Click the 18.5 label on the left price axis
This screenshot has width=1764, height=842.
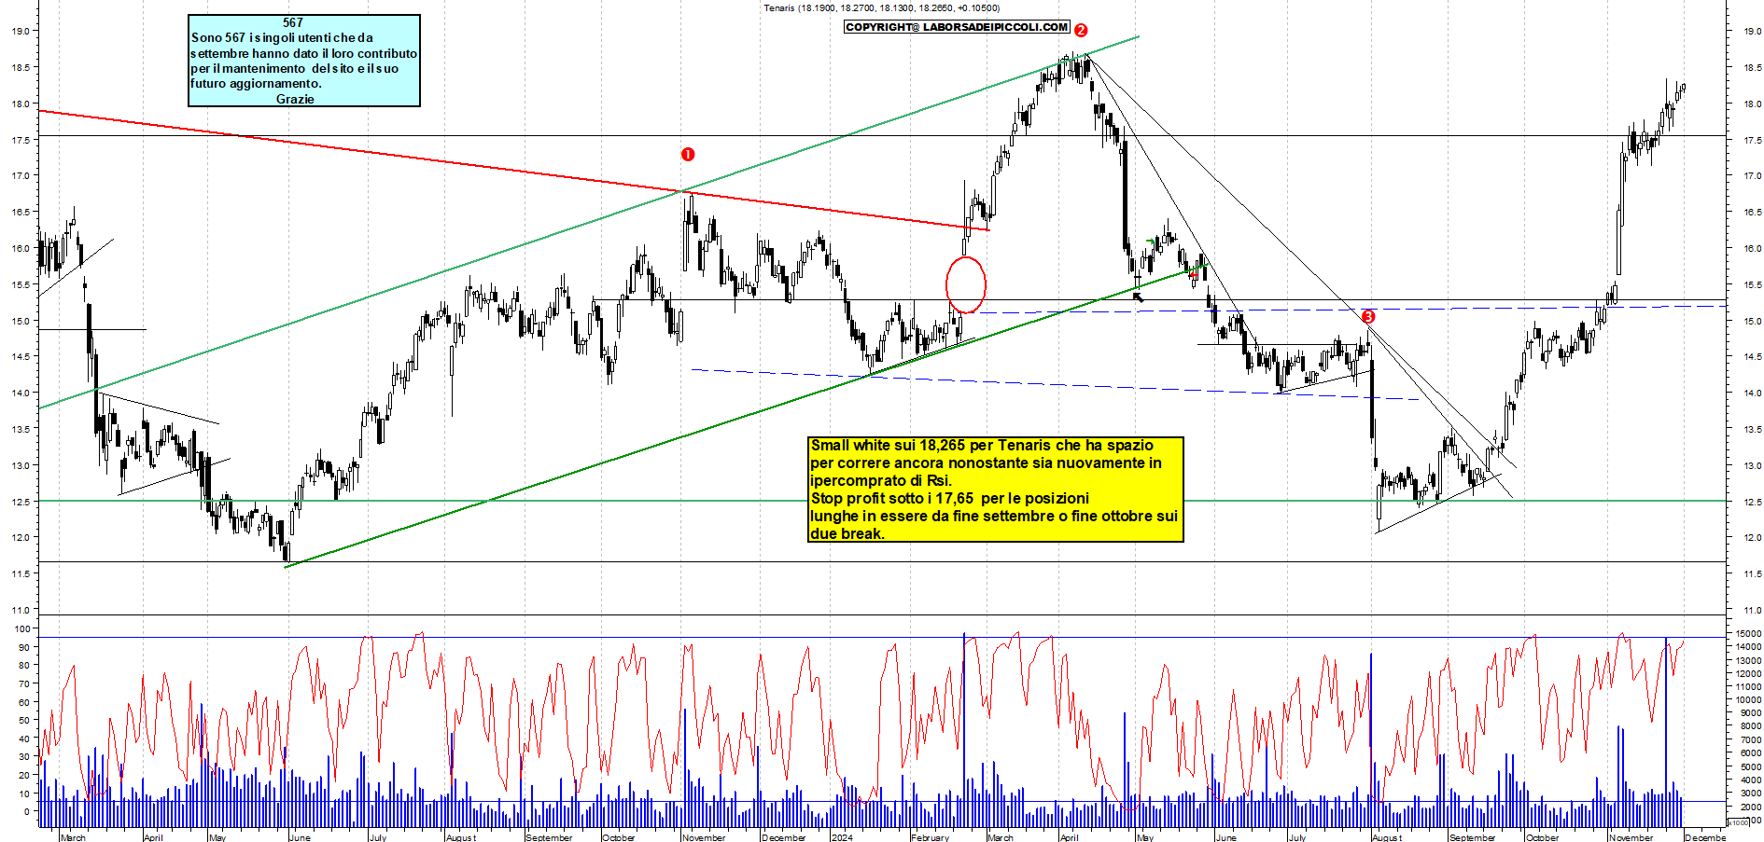pos(20,67)
